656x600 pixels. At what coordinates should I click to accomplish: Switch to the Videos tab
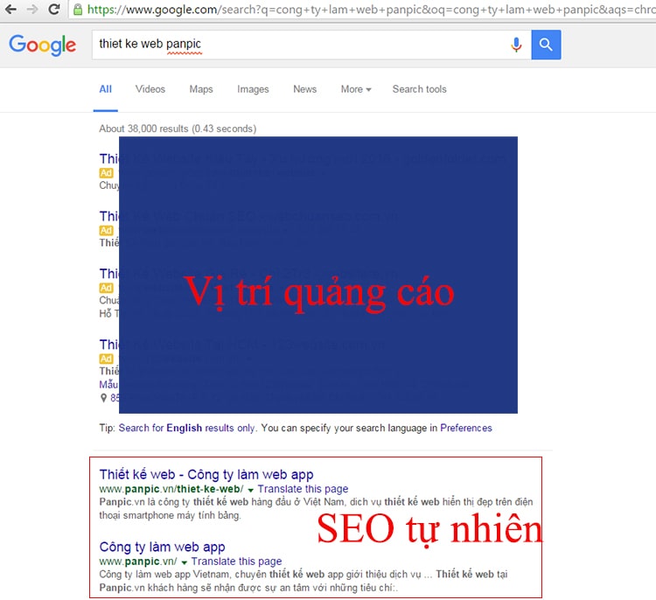point(150,89)
